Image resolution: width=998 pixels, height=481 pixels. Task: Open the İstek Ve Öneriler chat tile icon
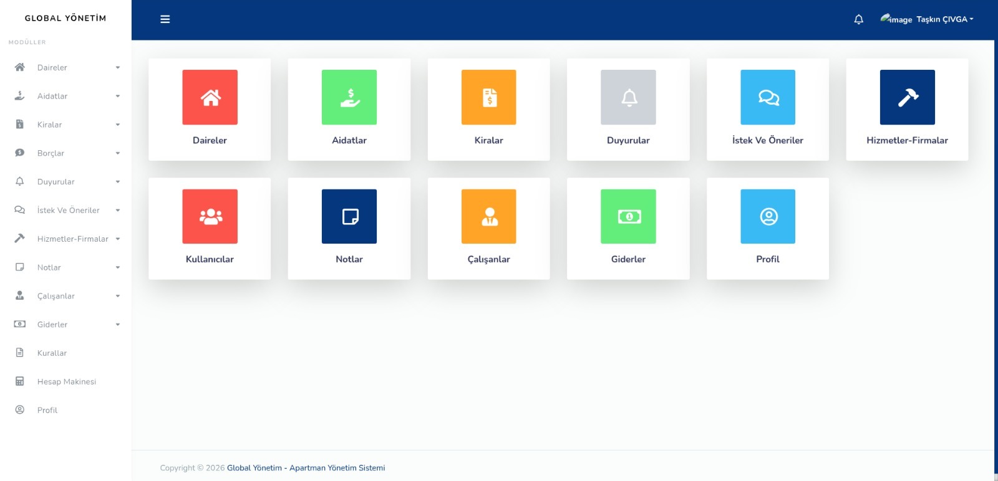(x=768, y=97)
